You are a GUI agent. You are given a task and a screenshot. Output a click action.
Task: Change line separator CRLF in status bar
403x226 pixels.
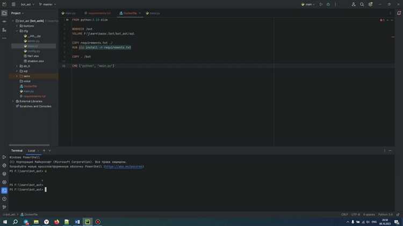click(344, 214)
